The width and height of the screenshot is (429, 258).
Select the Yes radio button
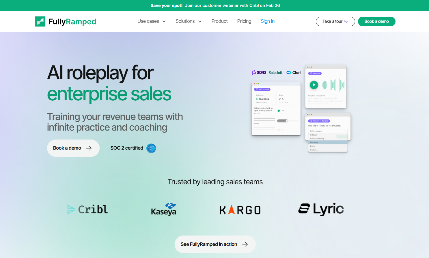pos(279,111)
